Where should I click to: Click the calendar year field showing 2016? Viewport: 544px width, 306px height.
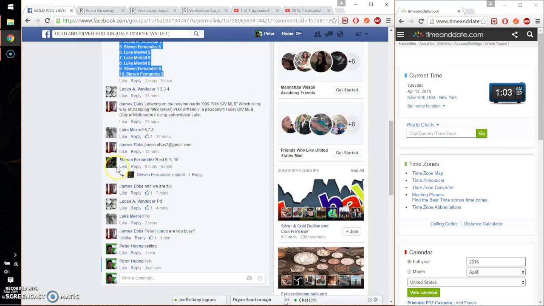click(x=496, y=262)
